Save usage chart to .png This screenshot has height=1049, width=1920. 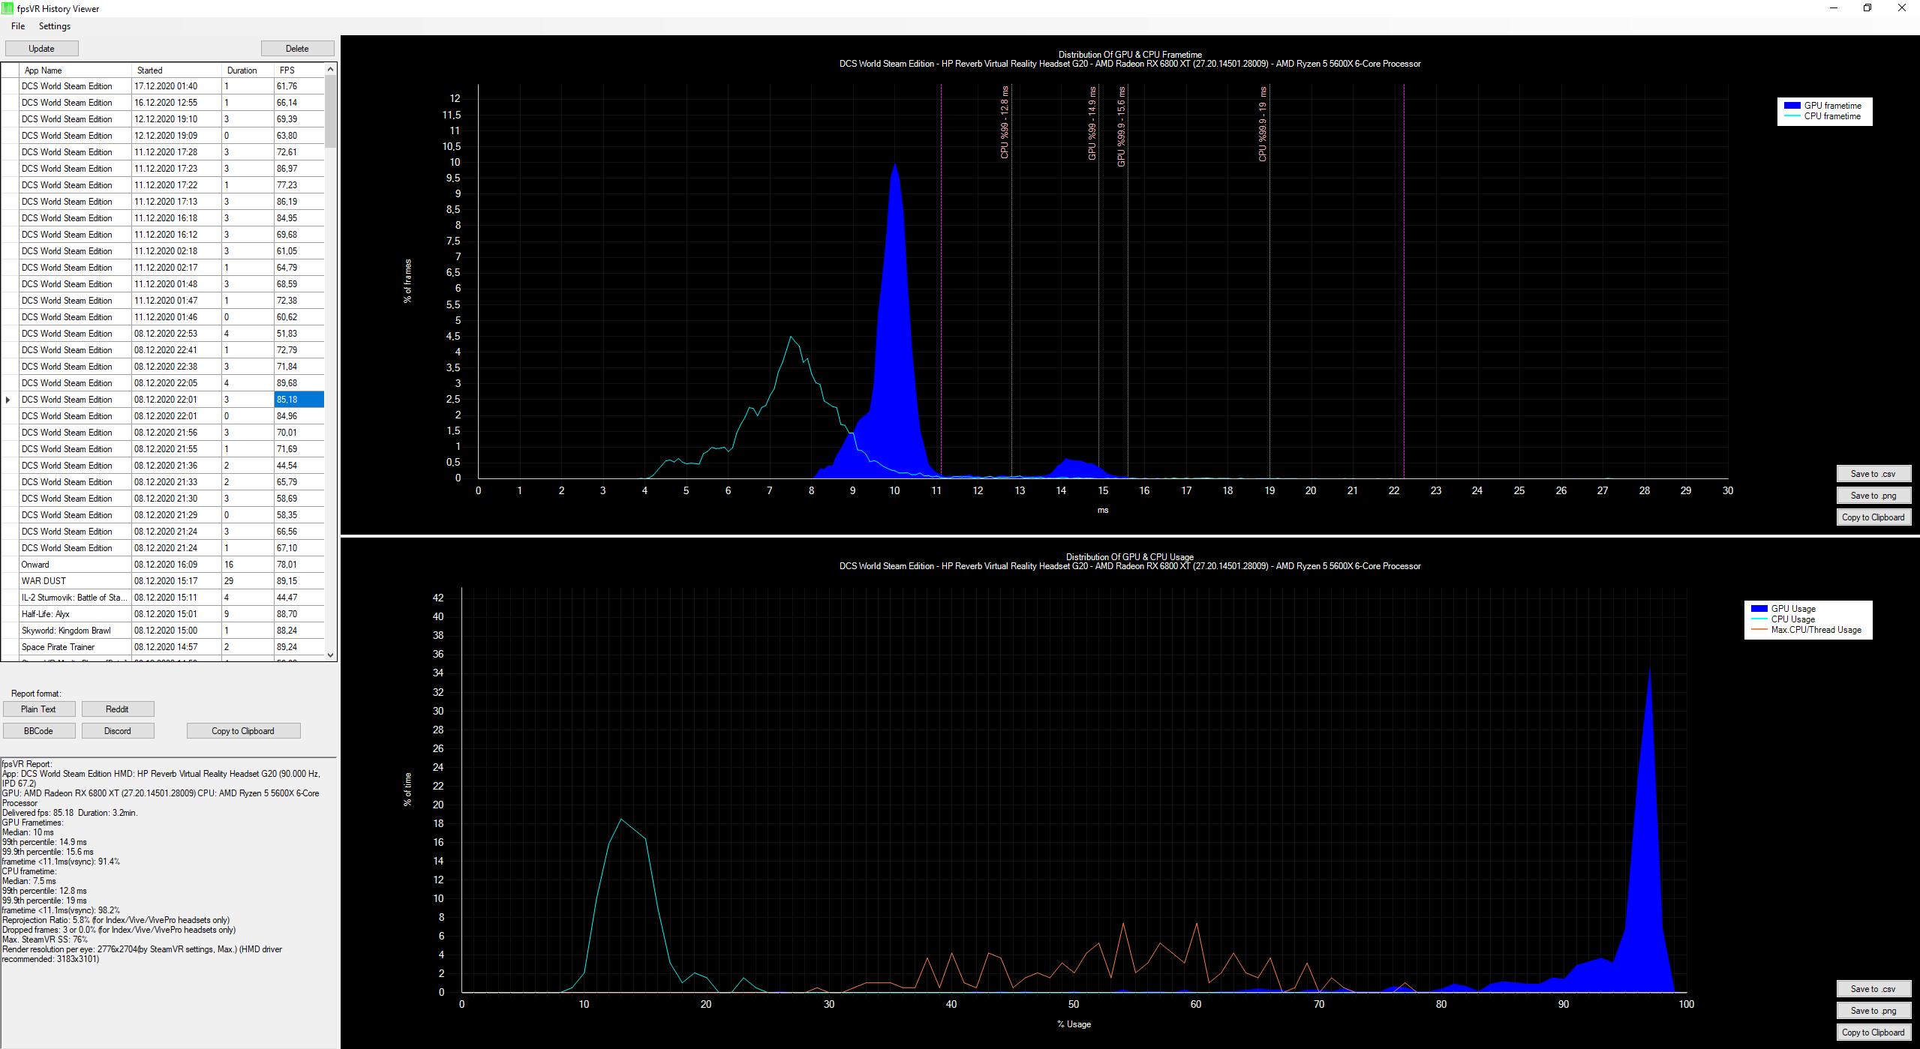coord(1873,1011)
